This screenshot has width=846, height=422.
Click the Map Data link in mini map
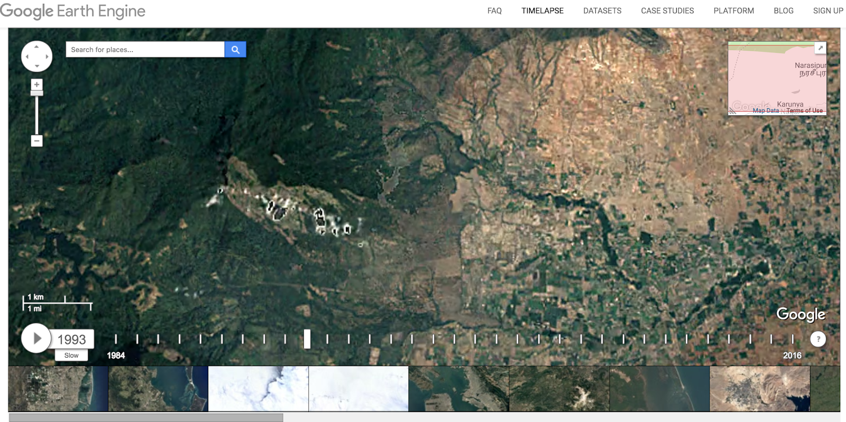[x=766, y=110]
